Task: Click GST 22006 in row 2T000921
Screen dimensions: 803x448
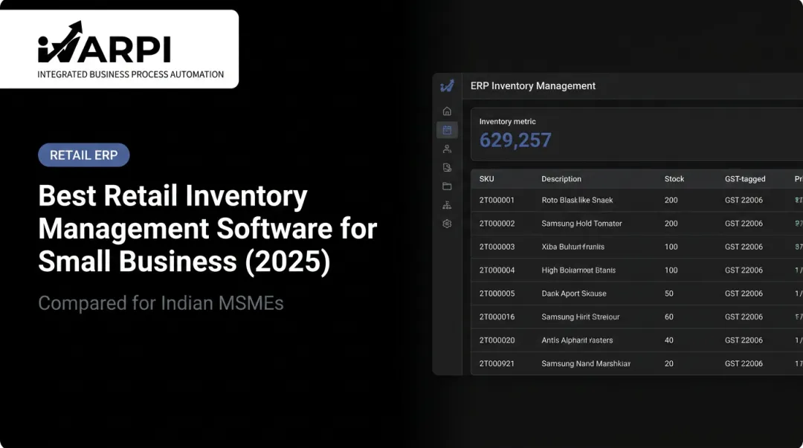Action: click(x=744, y=363)
